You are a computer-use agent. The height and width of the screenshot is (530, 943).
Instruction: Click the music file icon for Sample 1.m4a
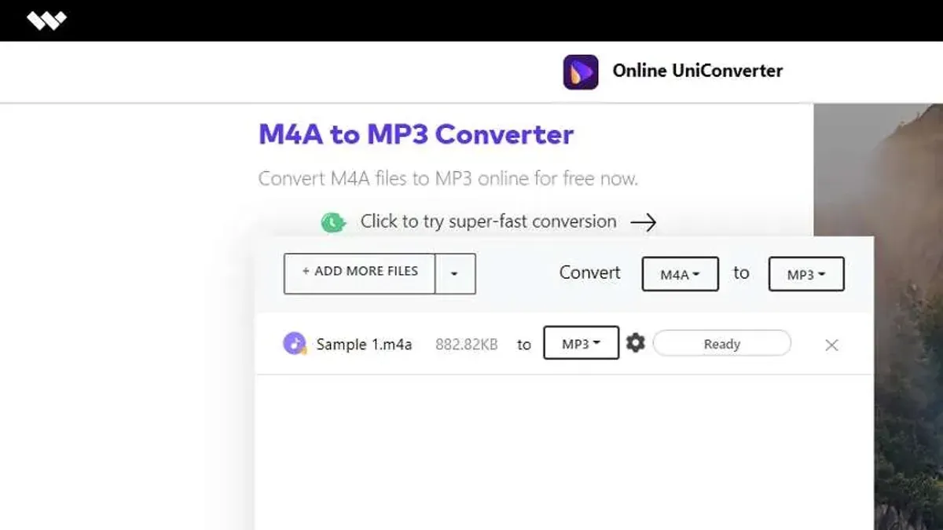(x=295, y=343)
